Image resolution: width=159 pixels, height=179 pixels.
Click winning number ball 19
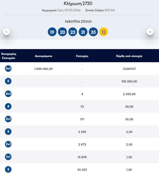[x=52, y=32]
